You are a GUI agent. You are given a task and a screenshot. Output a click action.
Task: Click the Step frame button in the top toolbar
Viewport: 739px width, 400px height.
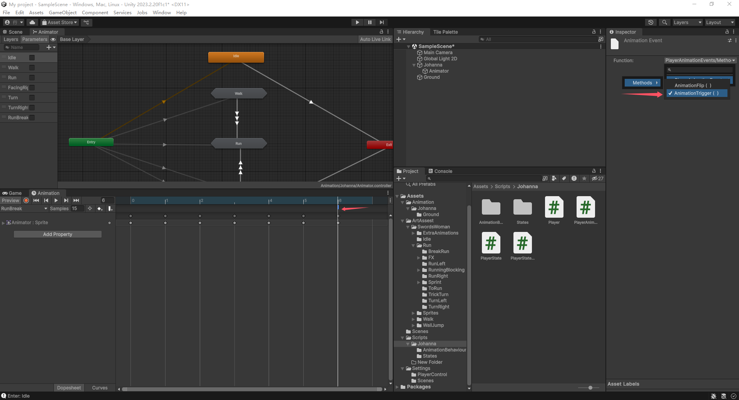381,22
